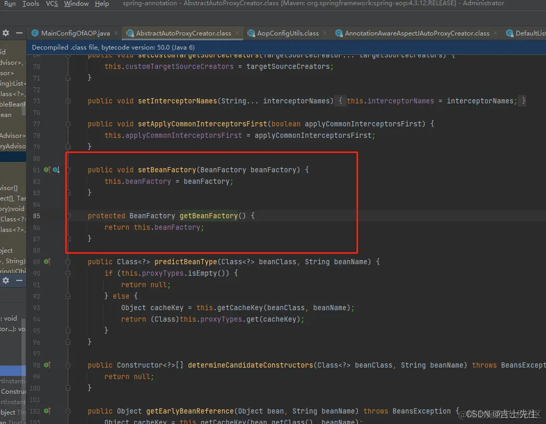Click the setBeanFactory method name
The width and height of the screenshot is (546, 424).
pyautogui.click(x=167, y=170)
